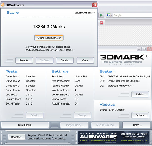
Task: Close the browser tab with red X icon
Action: (101, 23)
